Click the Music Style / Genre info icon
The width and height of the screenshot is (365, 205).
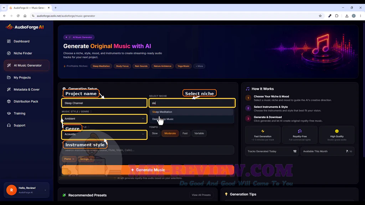(91, 111)
